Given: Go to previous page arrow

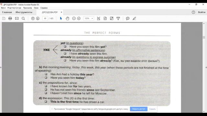Looking at the screenshot, I should [33, 18].
